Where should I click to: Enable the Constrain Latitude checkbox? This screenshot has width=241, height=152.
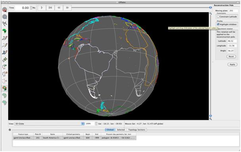(218, 17)
